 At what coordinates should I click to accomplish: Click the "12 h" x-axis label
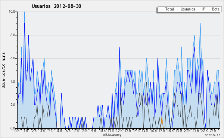[x=119, y=131]
